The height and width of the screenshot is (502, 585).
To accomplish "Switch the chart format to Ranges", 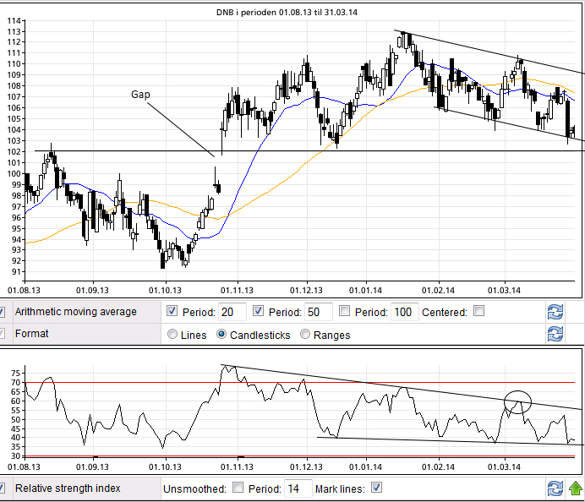I will (x=306, y=335).
